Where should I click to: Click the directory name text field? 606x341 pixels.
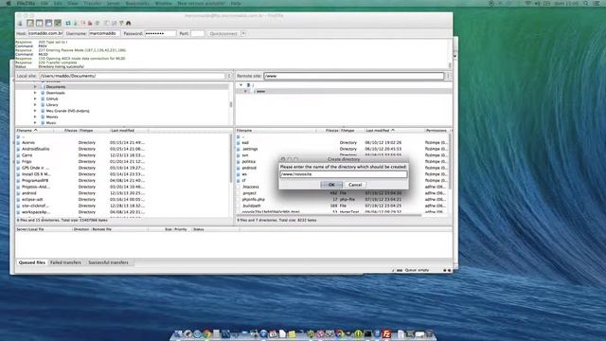(x=343, y=174)
